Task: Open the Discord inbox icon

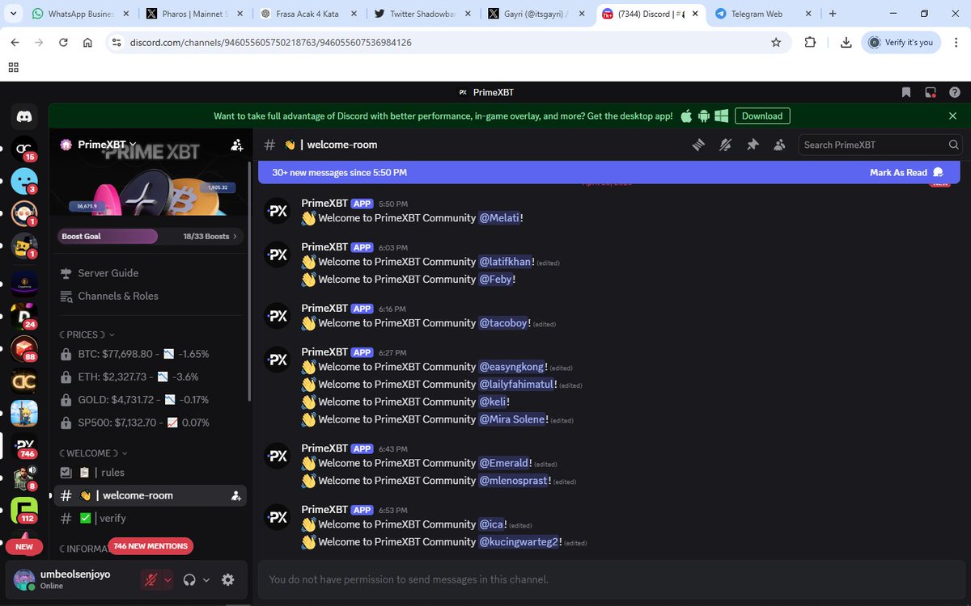Action: click(931, 92)
